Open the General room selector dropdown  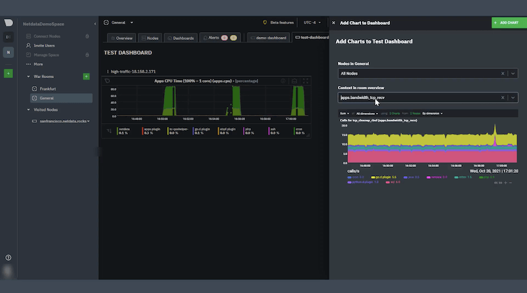pyautogui.click(x=119, y=22)
